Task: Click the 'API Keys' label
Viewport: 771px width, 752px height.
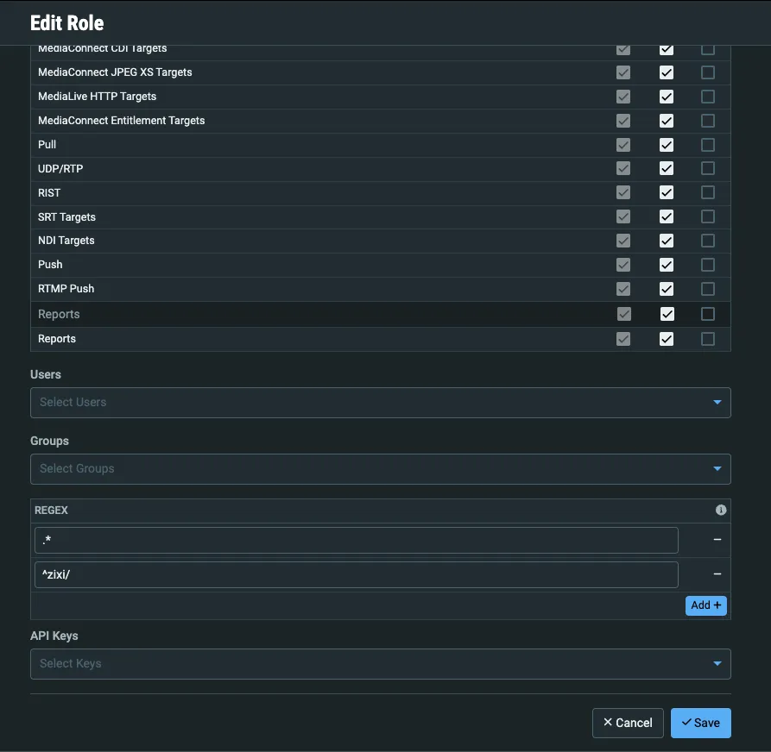Action: (x=54, y=636)
